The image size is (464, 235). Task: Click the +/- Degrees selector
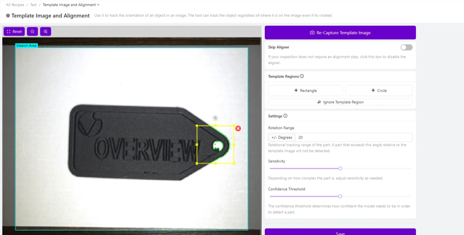coord(281,137)
